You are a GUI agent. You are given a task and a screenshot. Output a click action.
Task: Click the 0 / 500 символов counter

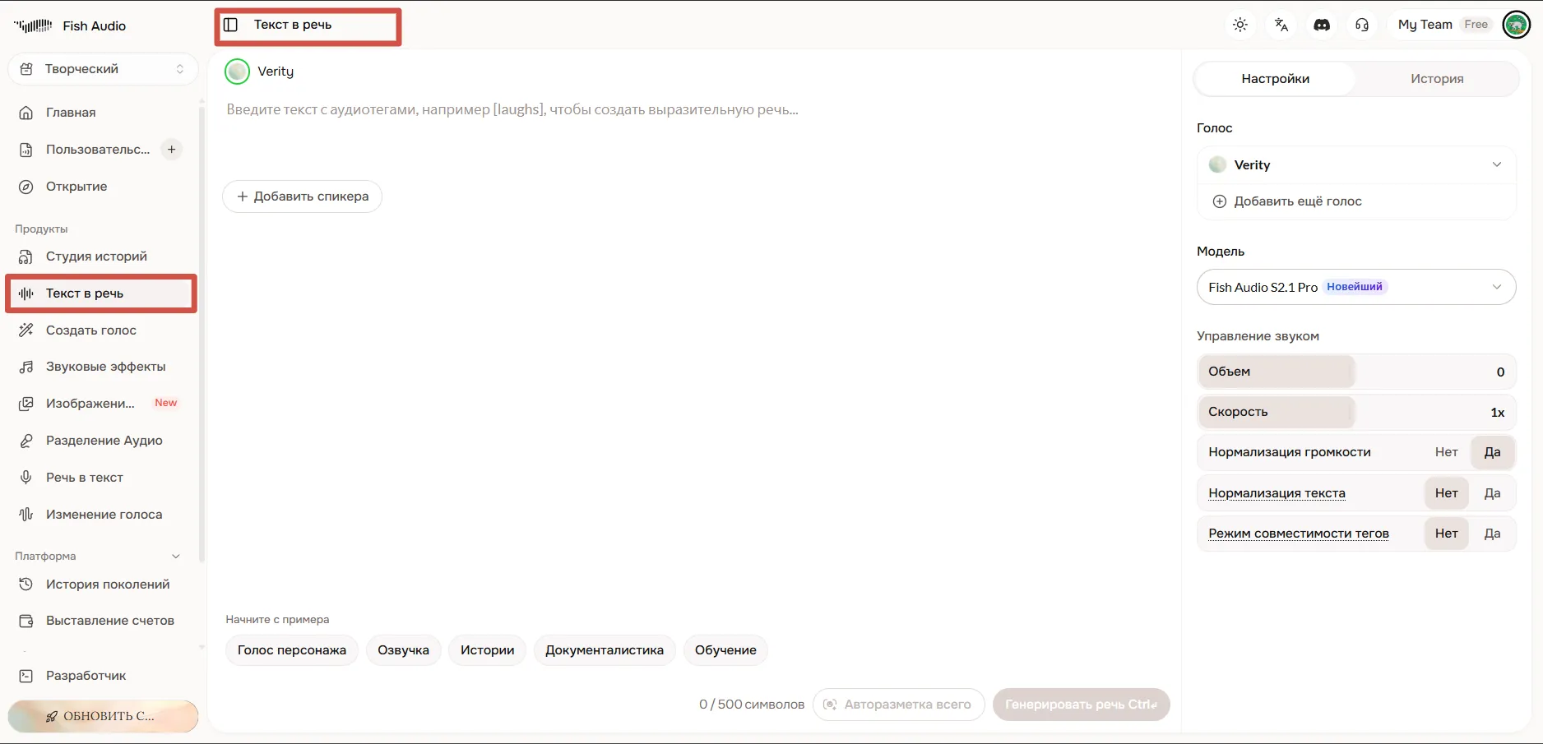pyautogui.click(x=752, y=705)
